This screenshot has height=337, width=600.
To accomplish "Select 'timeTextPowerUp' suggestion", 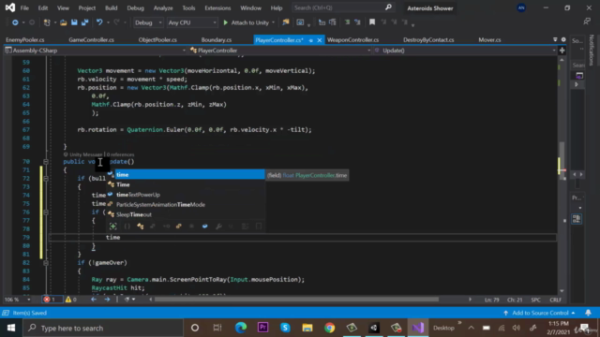I will (x=186, y=195).
